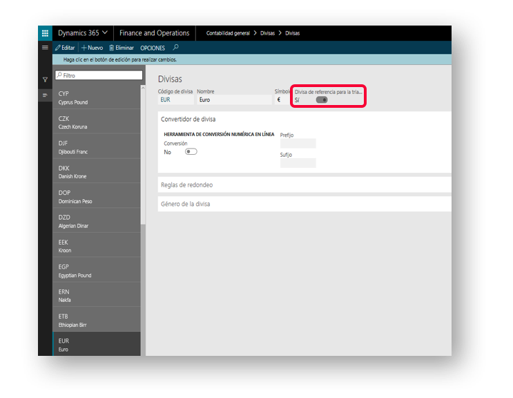513x398 pixels.
Task: Click the search magnifier in action bar
Action: click(x=175, y=48)
